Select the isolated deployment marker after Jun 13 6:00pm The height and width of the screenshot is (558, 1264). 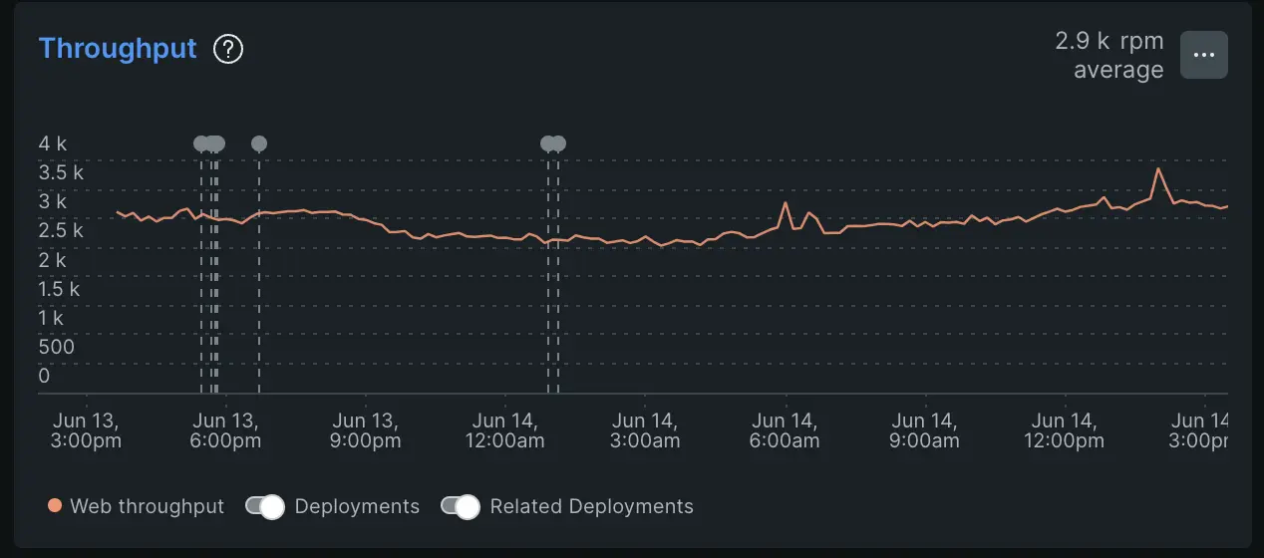[x=259, y=143]
